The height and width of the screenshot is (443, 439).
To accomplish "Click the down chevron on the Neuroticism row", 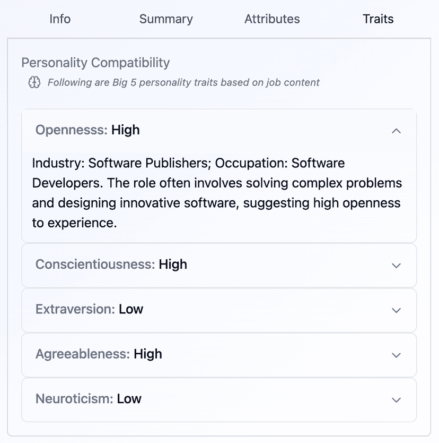I will (x=396, y=399).
